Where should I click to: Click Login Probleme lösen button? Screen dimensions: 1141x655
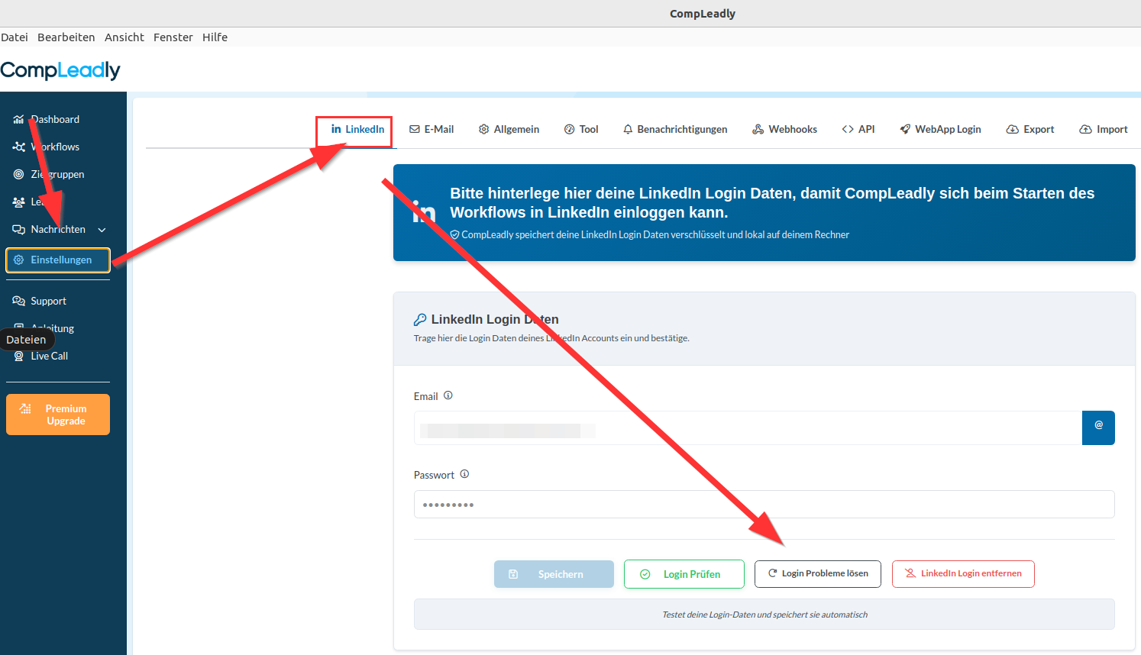817,573
